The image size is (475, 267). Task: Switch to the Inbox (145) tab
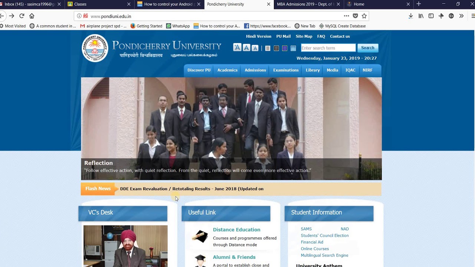click(x=30, y=4)
